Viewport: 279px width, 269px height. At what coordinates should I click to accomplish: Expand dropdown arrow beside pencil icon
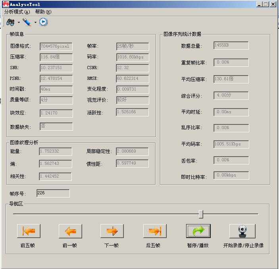pos(35,23)
